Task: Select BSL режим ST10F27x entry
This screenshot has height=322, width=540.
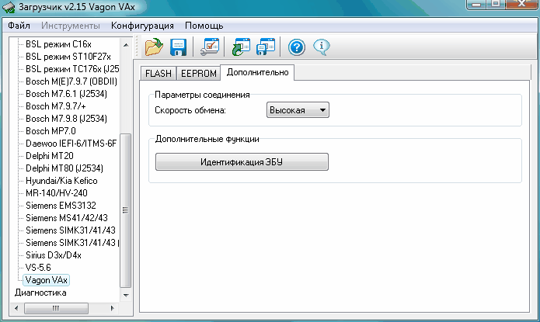Action: (68, 57)
